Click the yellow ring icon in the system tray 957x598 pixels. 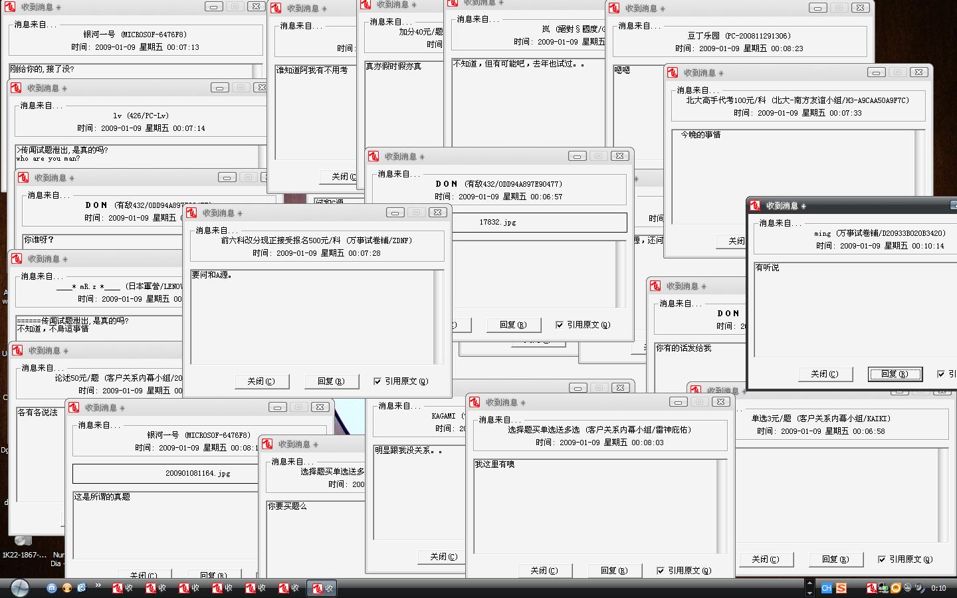click(x=896, y=588)
